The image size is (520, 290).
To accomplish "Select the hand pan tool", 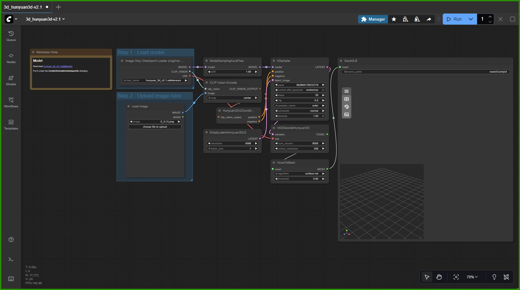I will click(x=439, y=277).
